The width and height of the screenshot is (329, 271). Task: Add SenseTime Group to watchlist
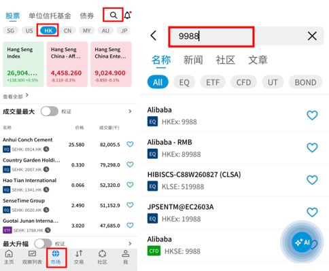point(130,205)
